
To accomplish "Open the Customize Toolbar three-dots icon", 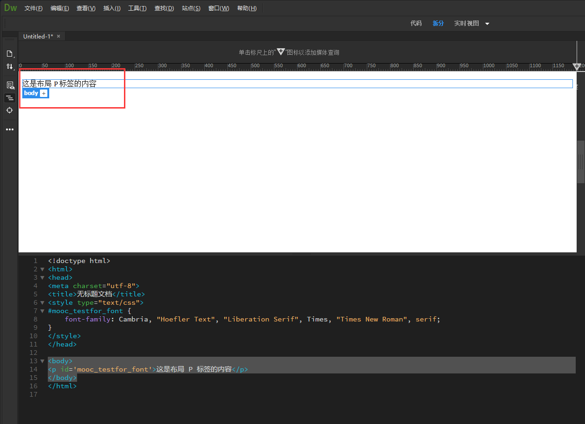I will (x=10, y=129).
